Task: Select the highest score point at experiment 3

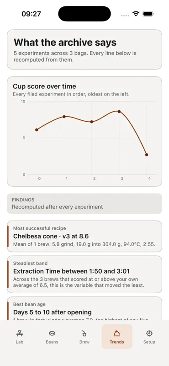Action: (x=119, y=112)
